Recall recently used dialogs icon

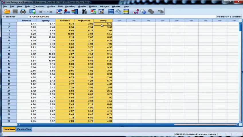(x=33, y=11)
